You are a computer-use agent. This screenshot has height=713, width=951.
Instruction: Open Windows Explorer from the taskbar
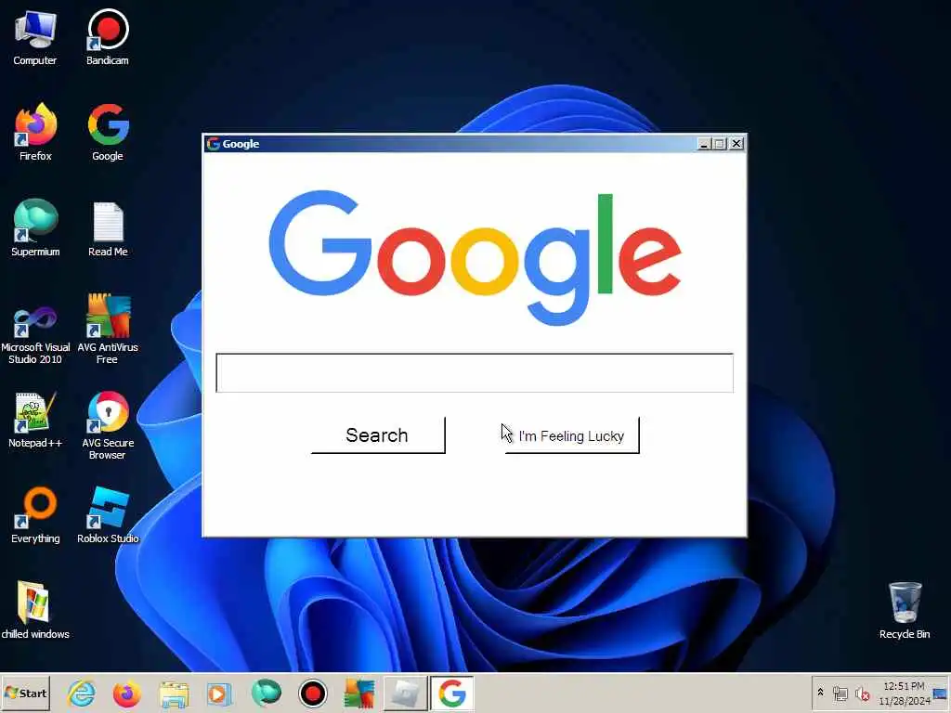pyautogui.click(x=174, y=694)
